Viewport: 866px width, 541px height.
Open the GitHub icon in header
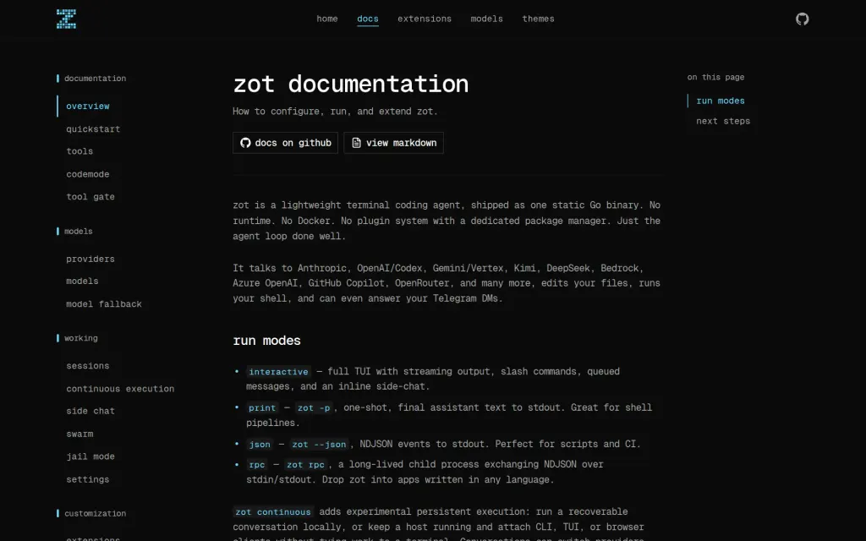tap(802, 19)
